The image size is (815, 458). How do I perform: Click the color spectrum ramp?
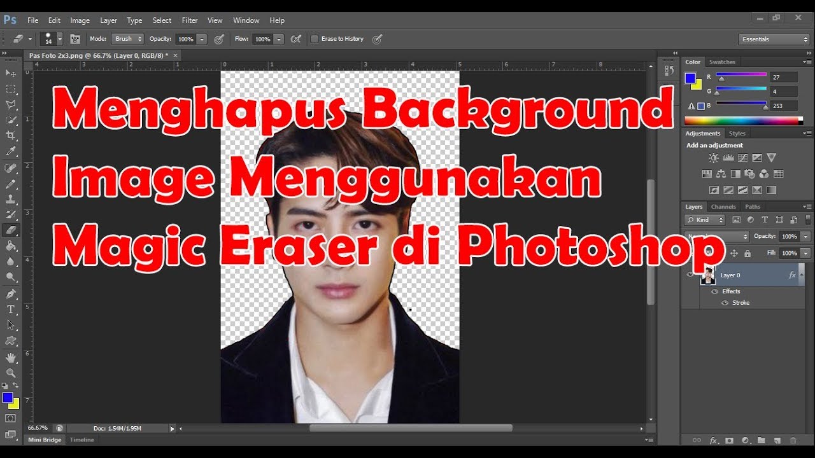(x=744, y=120)
